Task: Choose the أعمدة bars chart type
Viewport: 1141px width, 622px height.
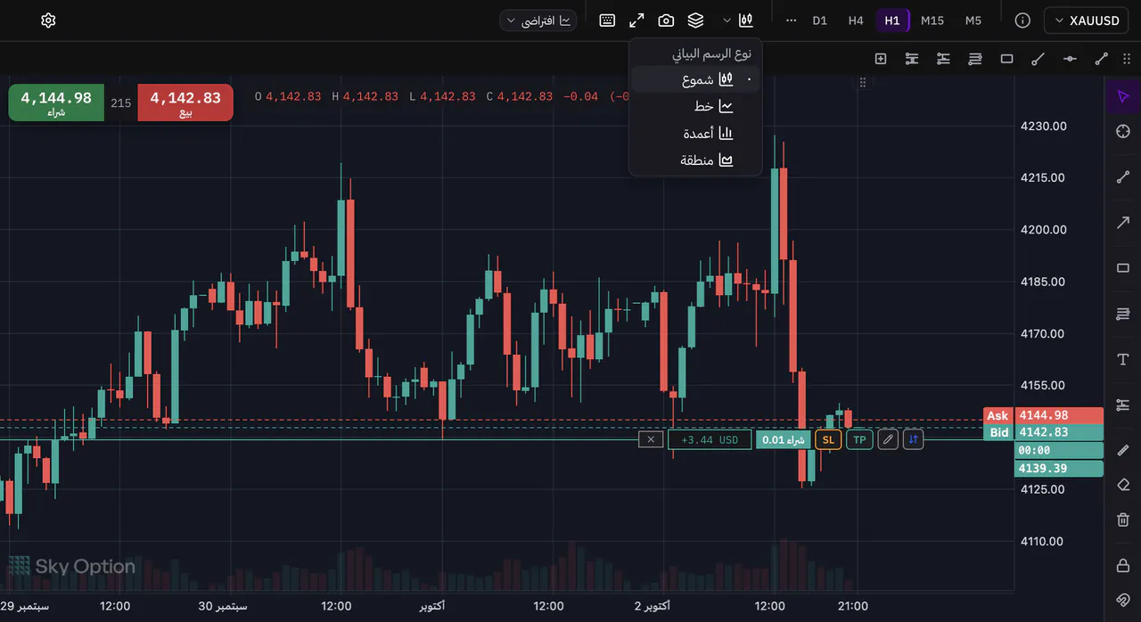Action: [695, 133]
